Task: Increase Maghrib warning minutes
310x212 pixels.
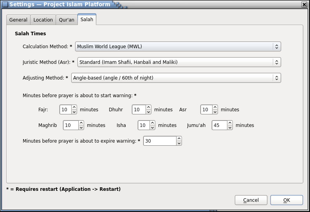Action: (x=81, y=123)
